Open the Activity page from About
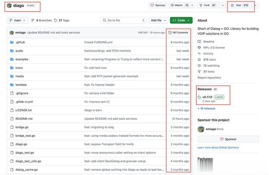The image size is (269, 175). 208,54
